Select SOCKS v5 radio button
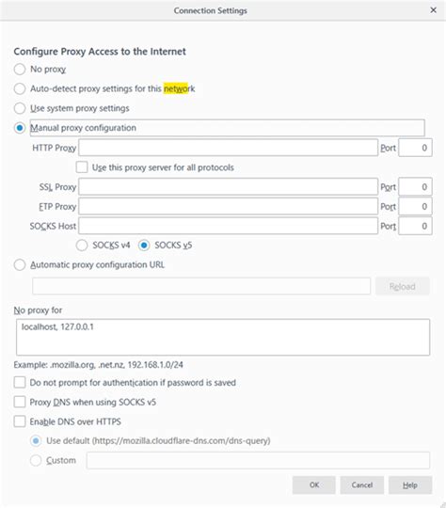Viewport: 446px width, 508px height. tap(144, 246)
